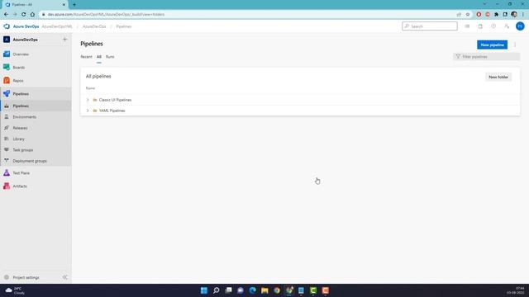Click the Name column header
The width and height of the screenshot is (529, 297).
[90, 88]
